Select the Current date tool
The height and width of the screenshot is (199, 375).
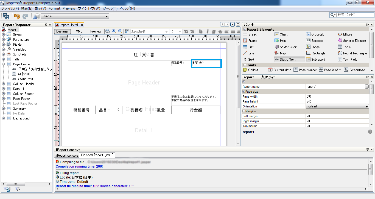(x=280, y=70)
